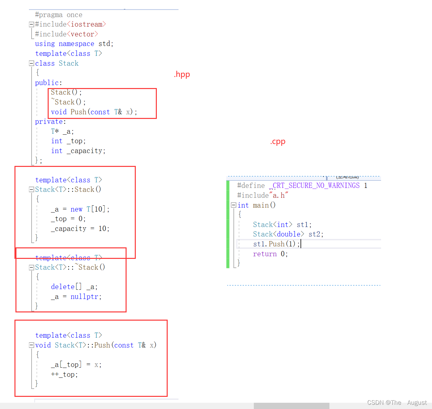432x409 pixels.
Task: Click the 'private:' access specifier
Action: coord(50,122)
